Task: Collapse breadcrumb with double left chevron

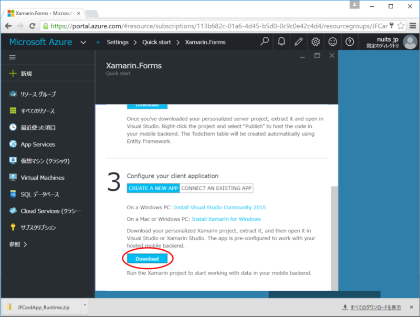Action: [98, 43]
